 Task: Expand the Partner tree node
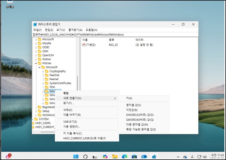coord(36,59)
